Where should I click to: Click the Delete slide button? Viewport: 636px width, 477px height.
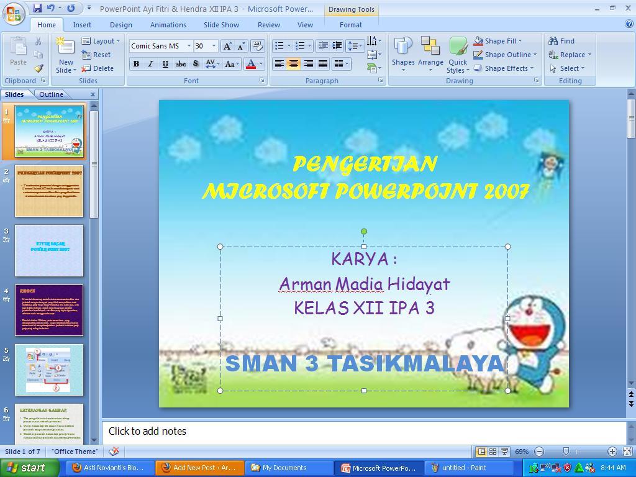click(x=98, y=68)
